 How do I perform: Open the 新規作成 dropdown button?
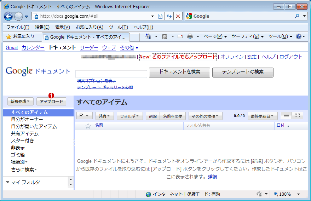point(21,102)
